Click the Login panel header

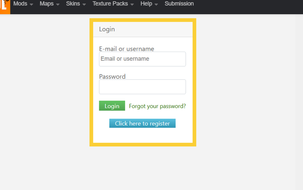pyautogui.click(x=143, y=29)
